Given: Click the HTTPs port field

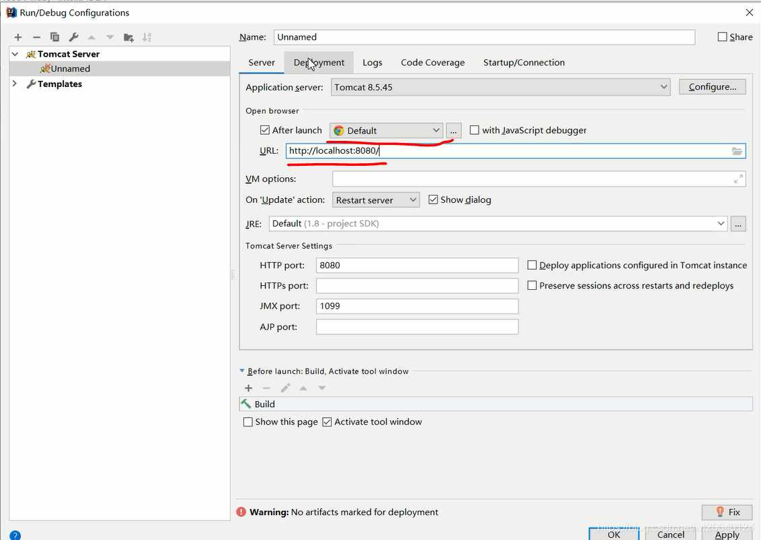Looking at the screenshot, I should [417, 286].
